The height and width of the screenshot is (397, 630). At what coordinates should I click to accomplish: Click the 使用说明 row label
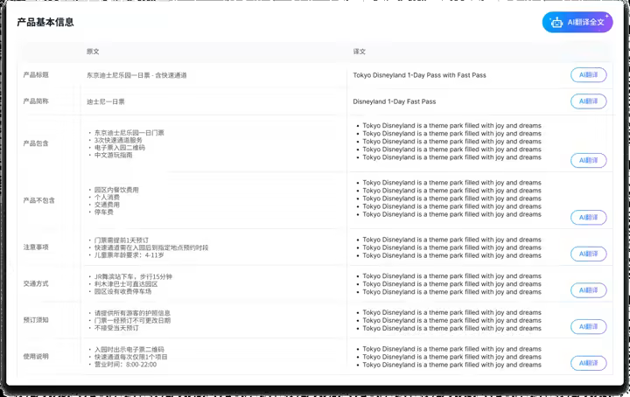point(36,357)
